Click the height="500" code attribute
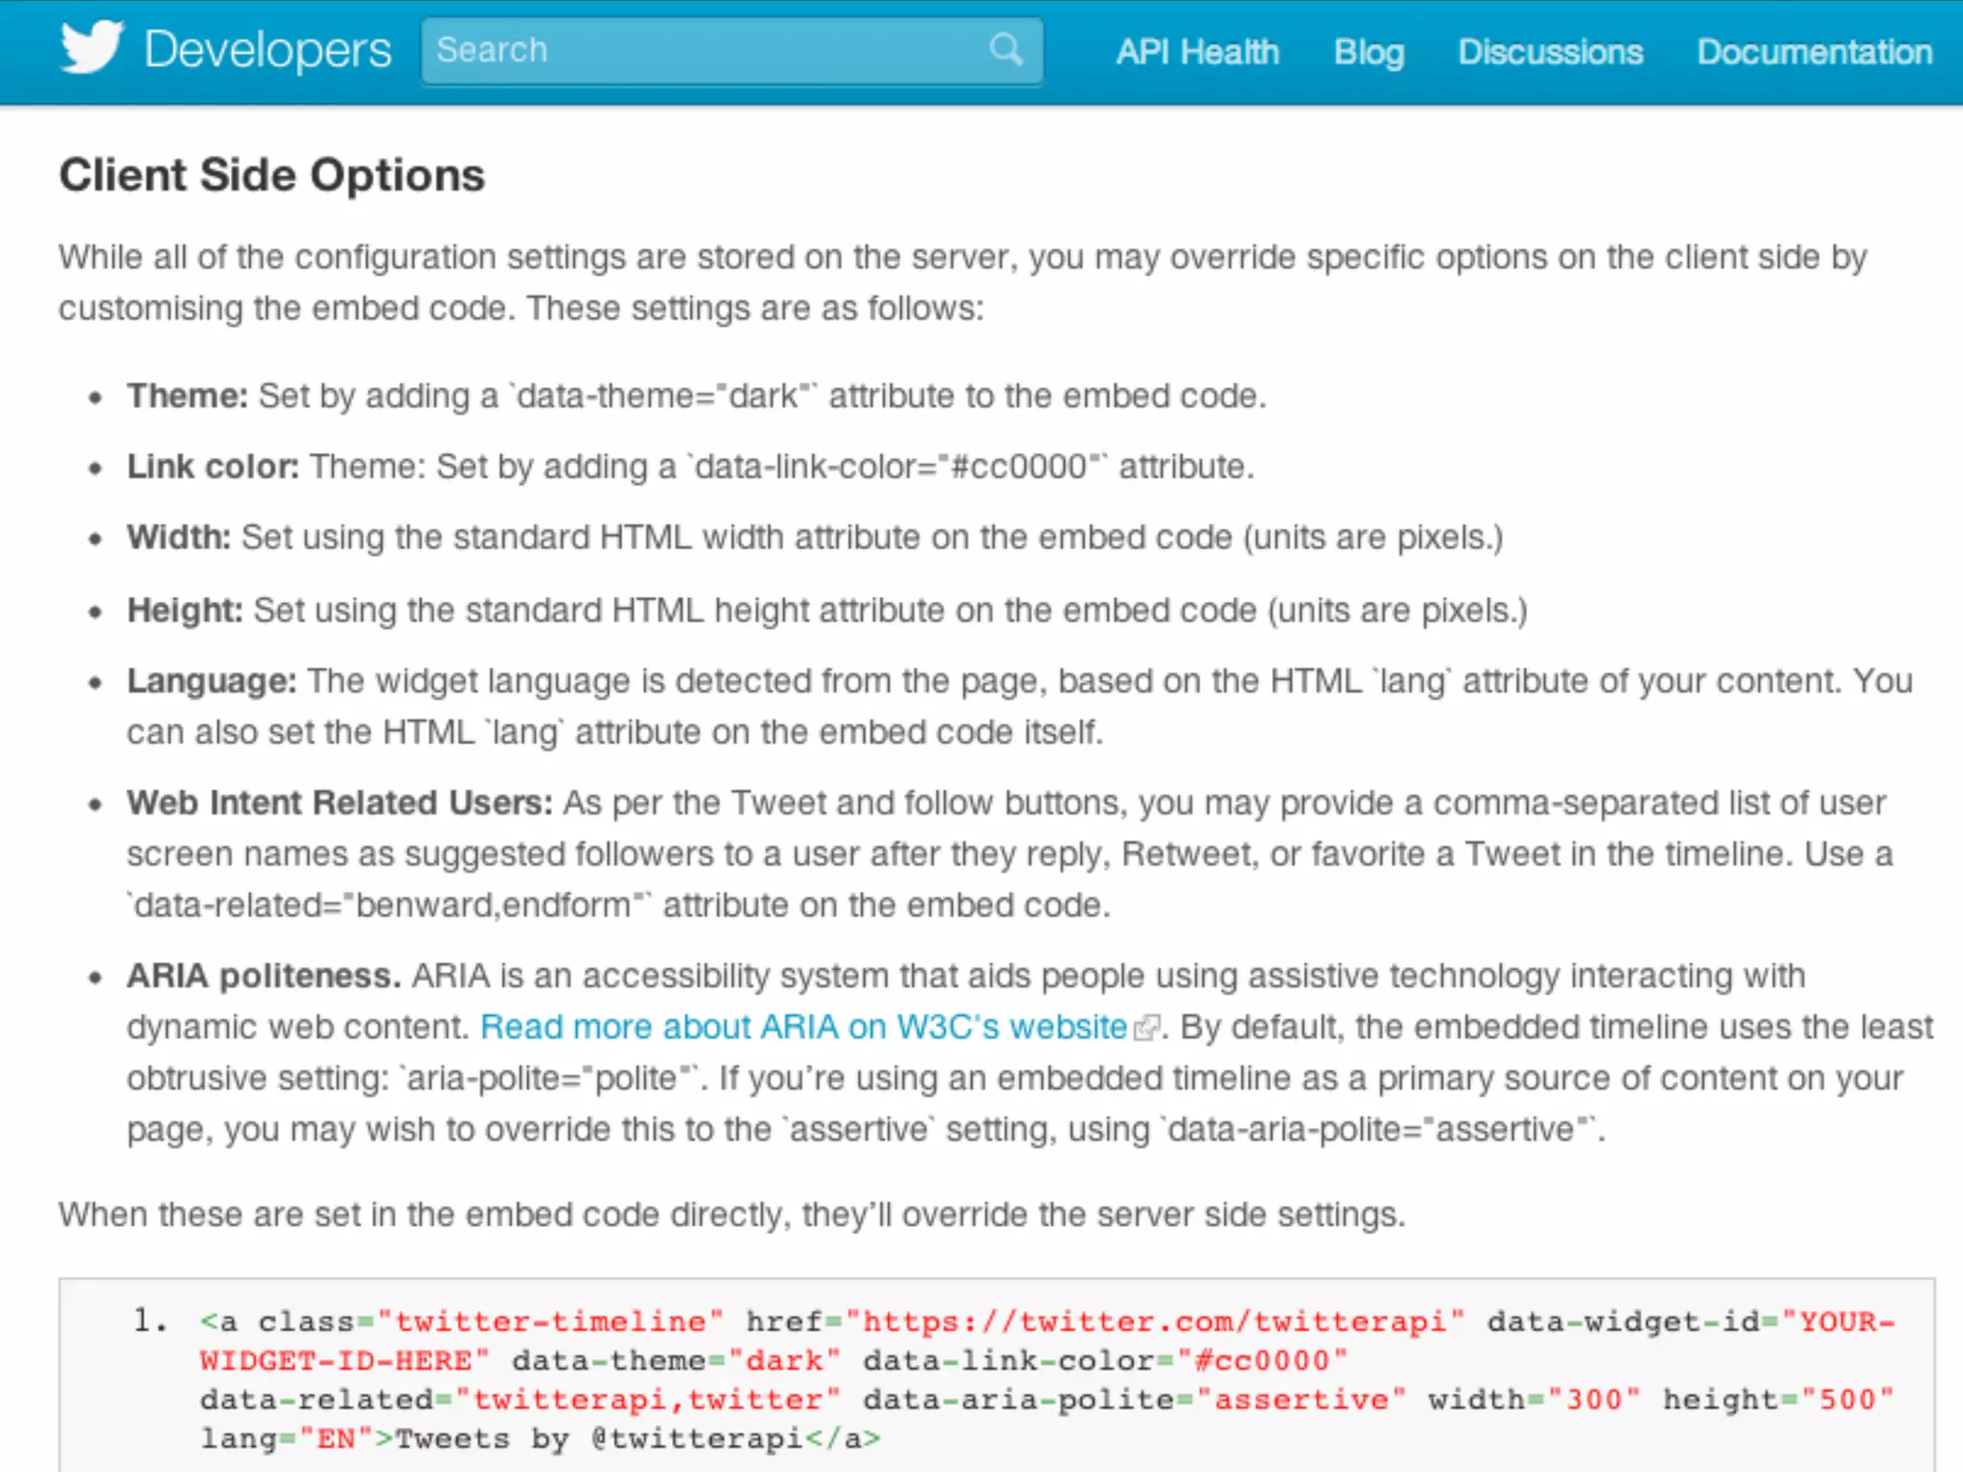Image resolution: width=1963 pixels, height=1472 pixels. pyautogui.click(x=1778, y=1400)
